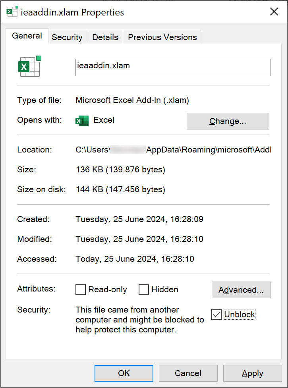
Task: Click into the ieaaddin.xlam filename field
Action: click(173, 68)
